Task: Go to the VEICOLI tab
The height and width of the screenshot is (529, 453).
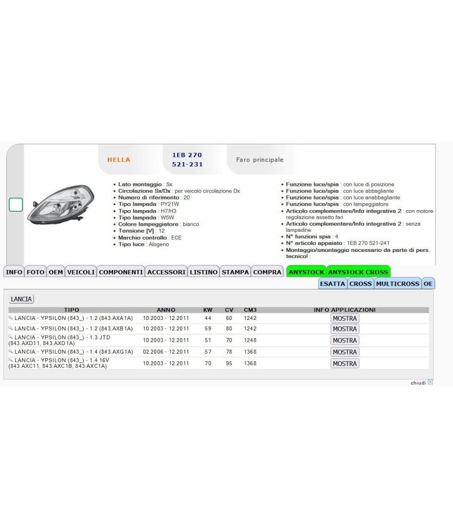Action: 81,272
